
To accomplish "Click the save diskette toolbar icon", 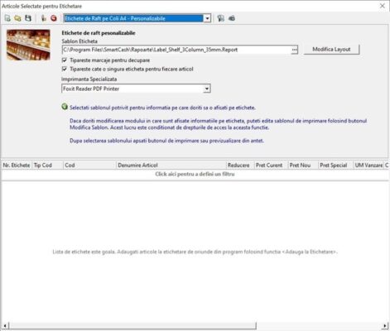I will 28,18.
